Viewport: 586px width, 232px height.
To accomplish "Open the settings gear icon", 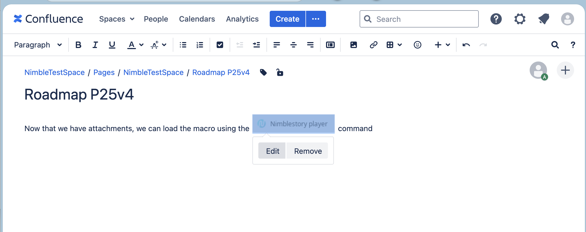I will tap(520, 19).
